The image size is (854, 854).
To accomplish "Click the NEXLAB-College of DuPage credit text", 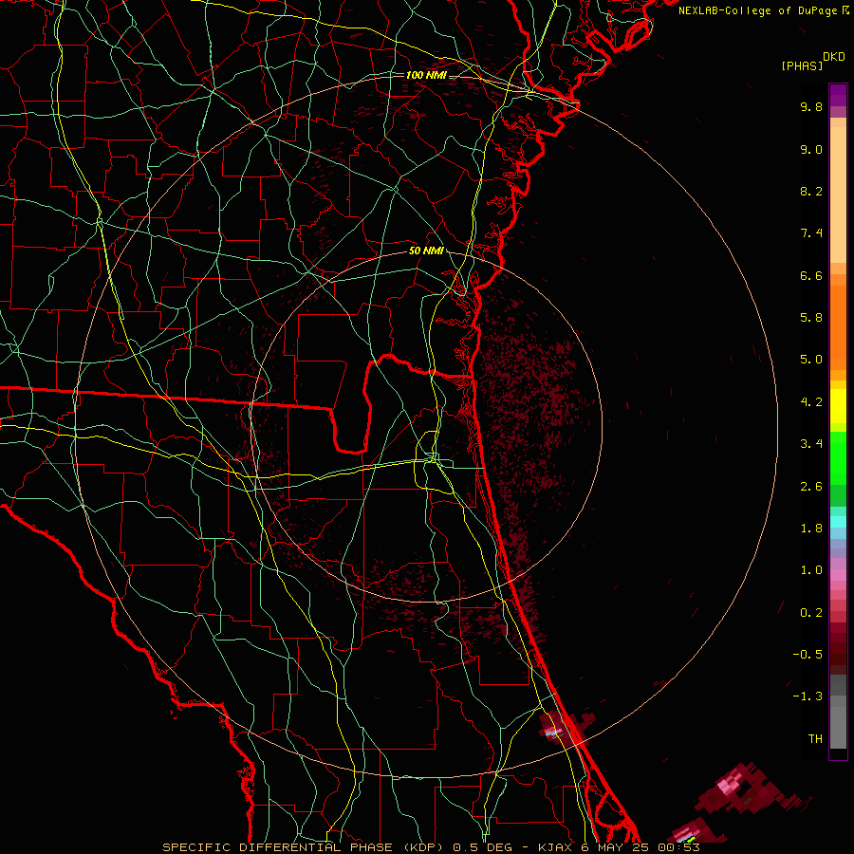I will tap(758, 10).
